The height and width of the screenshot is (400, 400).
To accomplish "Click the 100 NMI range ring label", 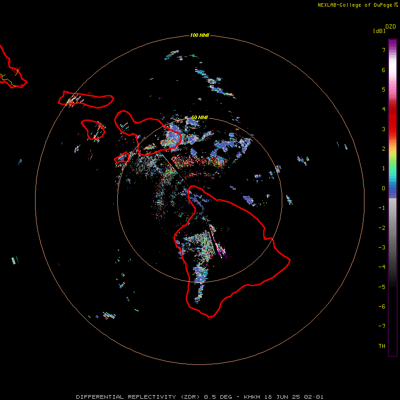I will click(200, 35).
